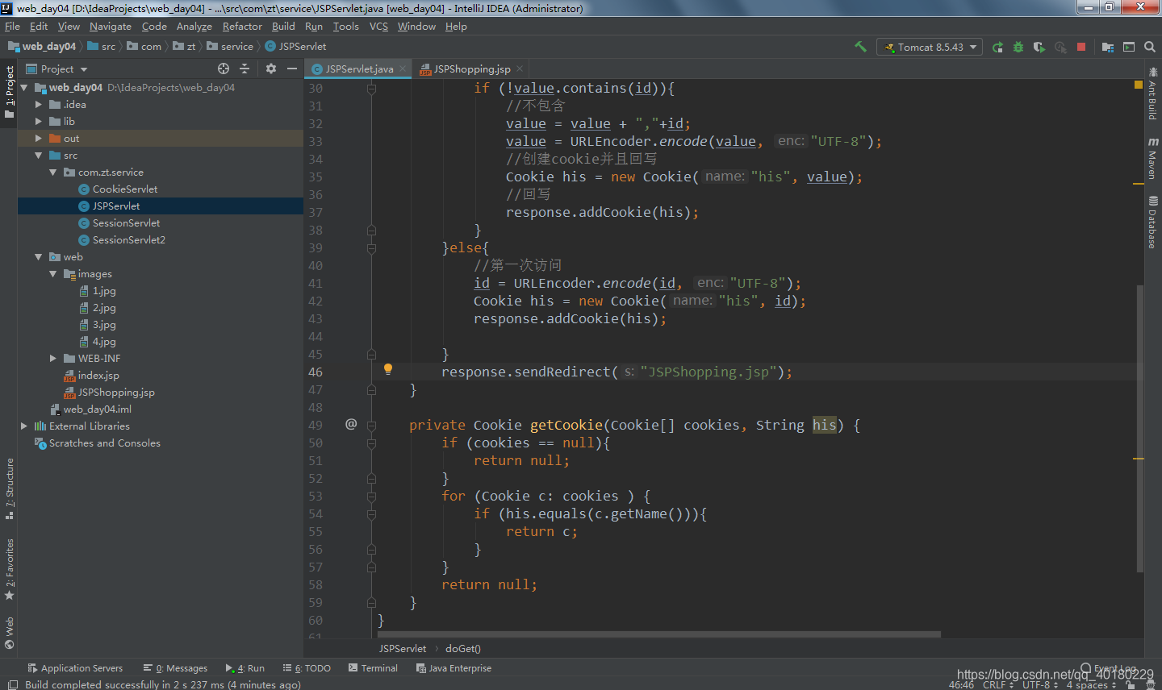Close the JSPShopping.jsp editor tab
The height and width of the screenshot is (690, 1162).
tap(520, 69)
